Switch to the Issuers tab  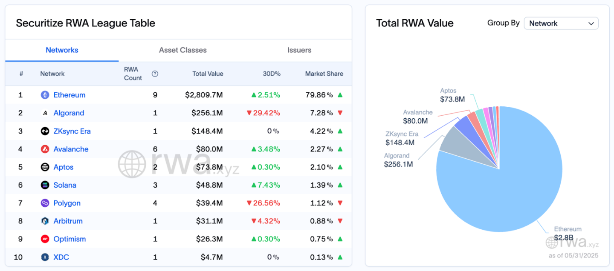click(x=299, y=50)
